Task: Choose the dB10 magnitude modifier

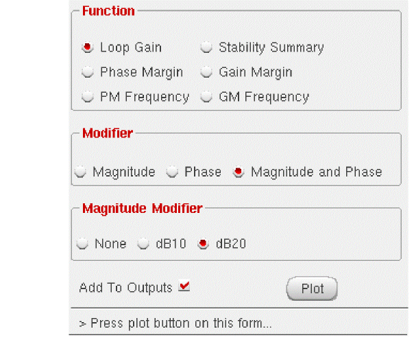Action: [144, 244]
